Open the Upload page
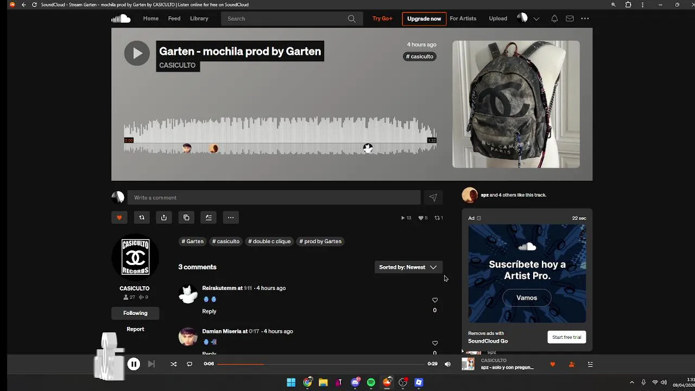Screen dimensions: 695x391 [498, 18]
